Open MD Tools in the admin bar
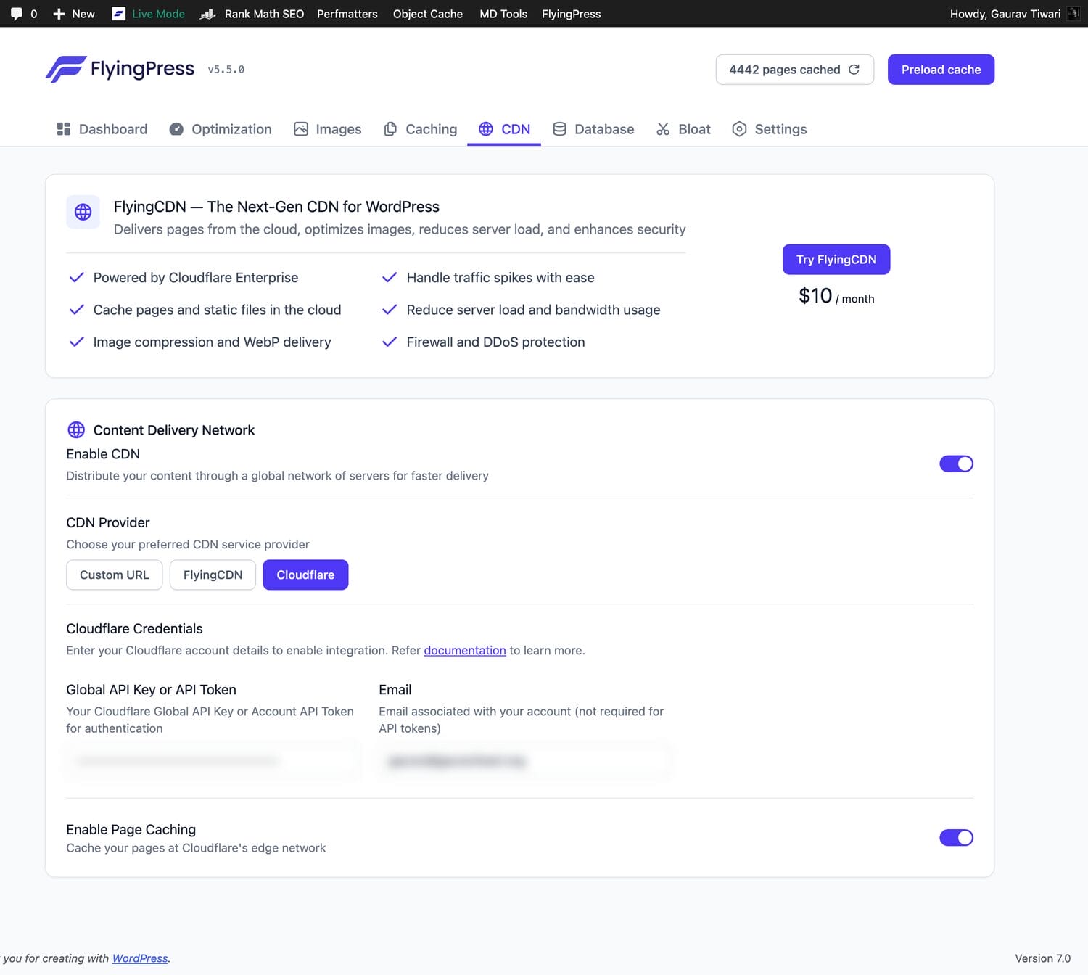The image size is (1088, 975). (503, 14)
